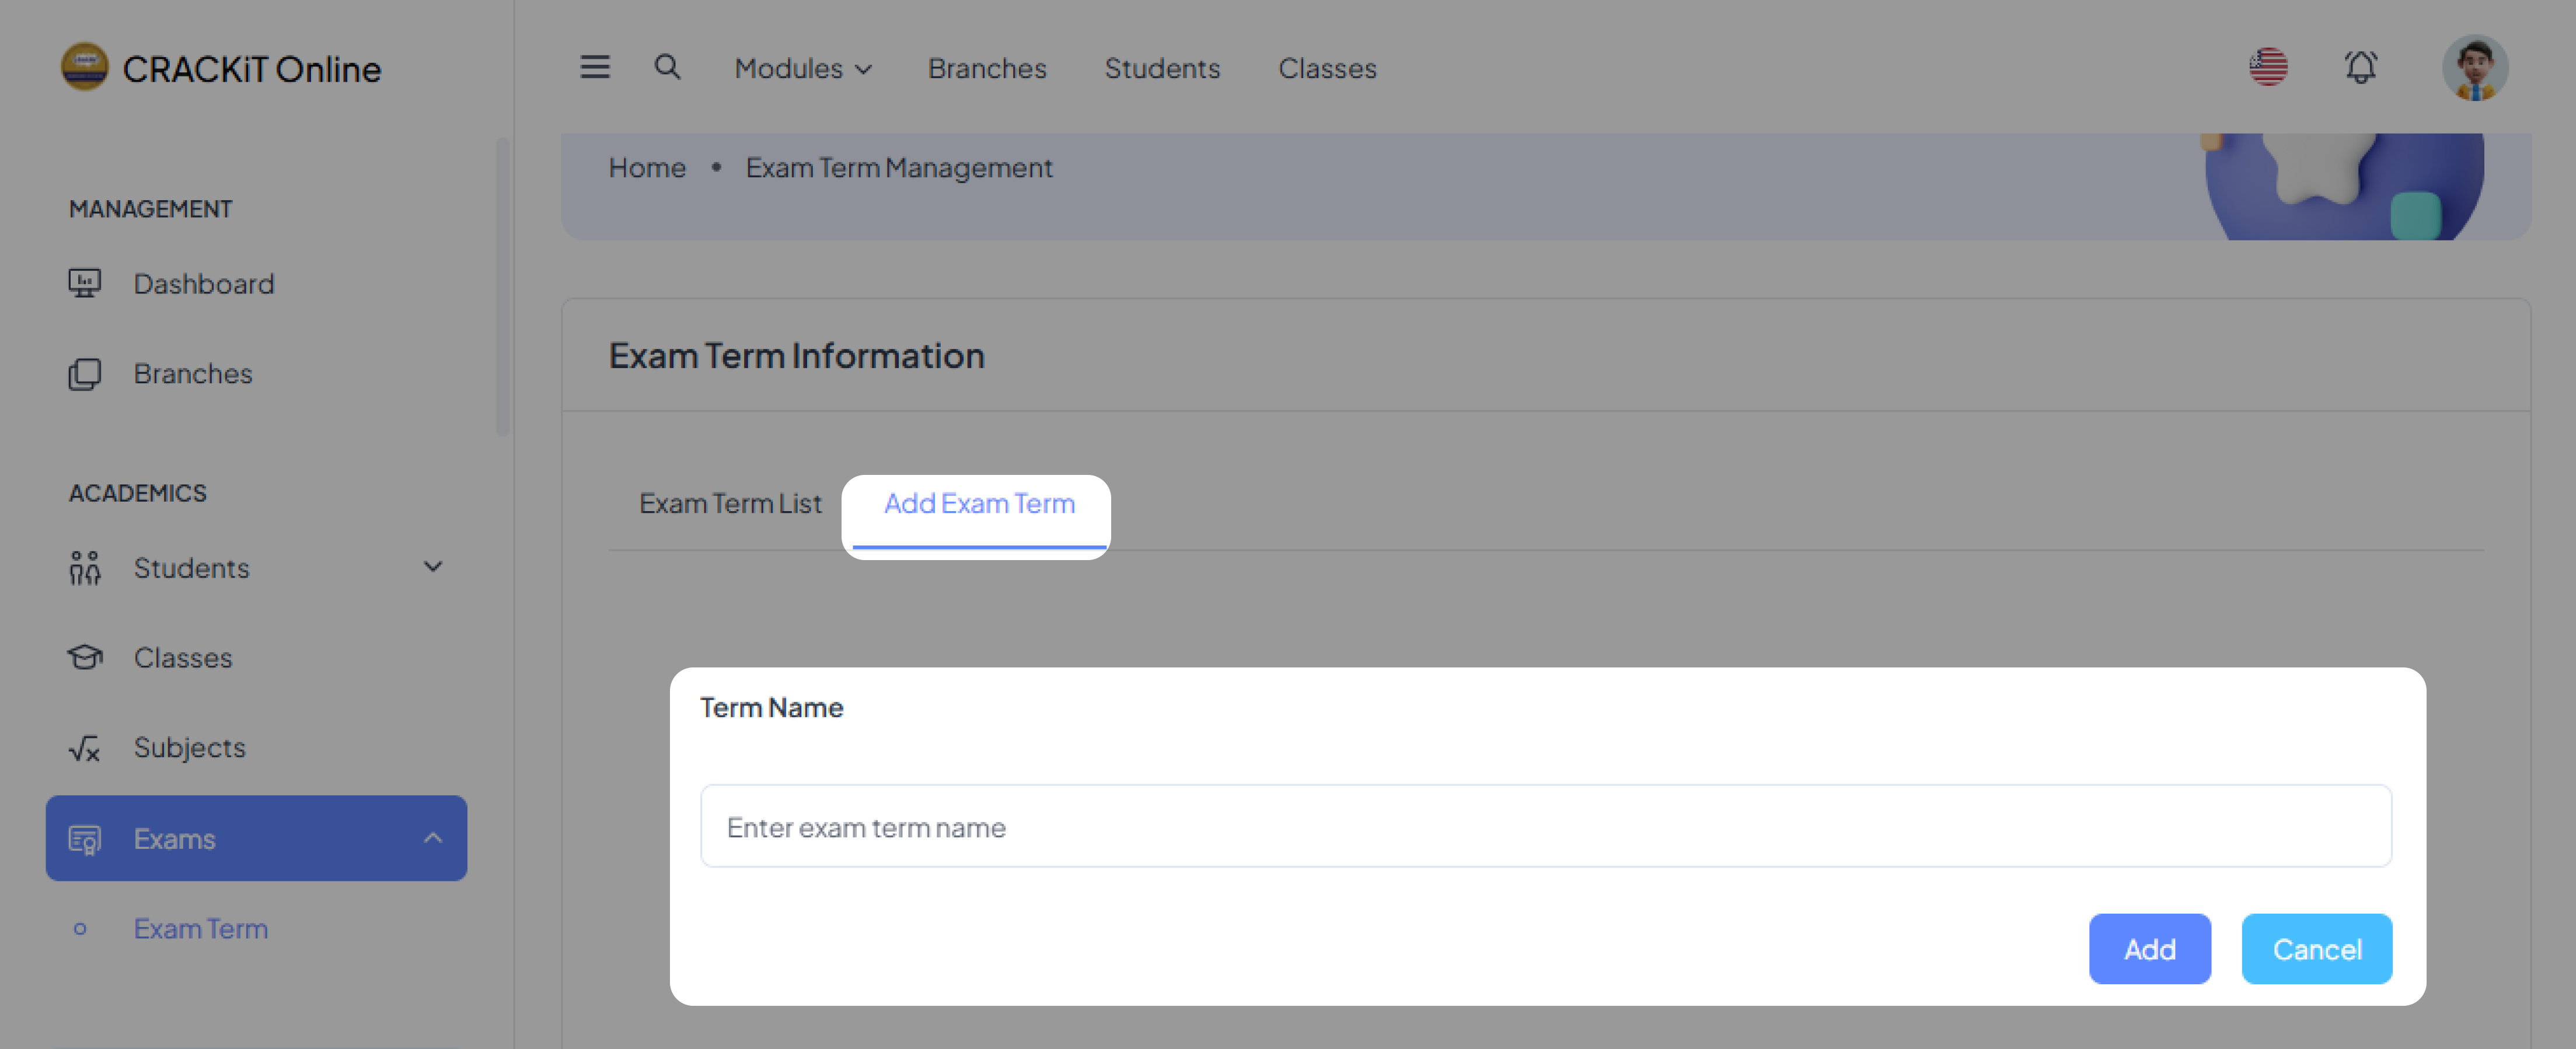Collapse the Exams sidebar section
This screenshot has width=2576, height=1049.
point(432,838)
